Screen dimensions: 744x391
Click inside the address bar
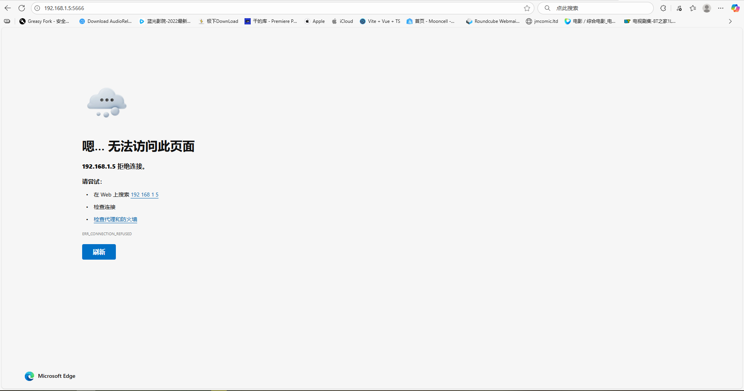point(155,8)
